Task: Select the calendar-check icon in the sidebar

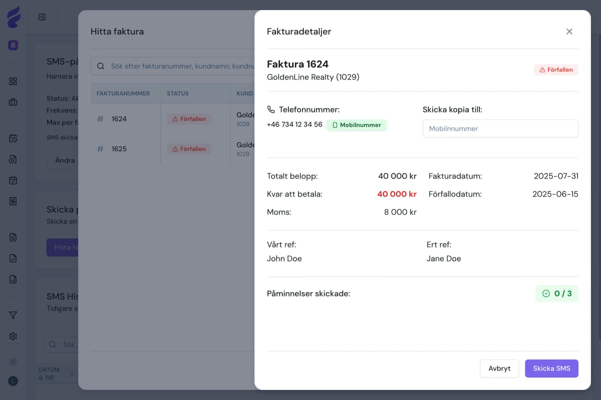Action: (13, 180)
